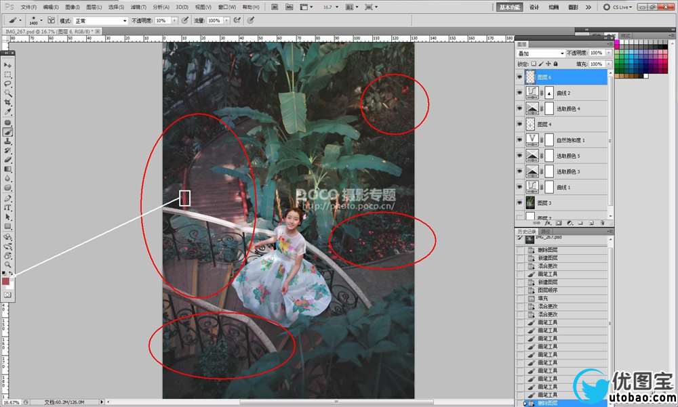Select the Brush tool in toolbox
The width and height of the screenshot is (678, 407).
(x=7, y=132)
